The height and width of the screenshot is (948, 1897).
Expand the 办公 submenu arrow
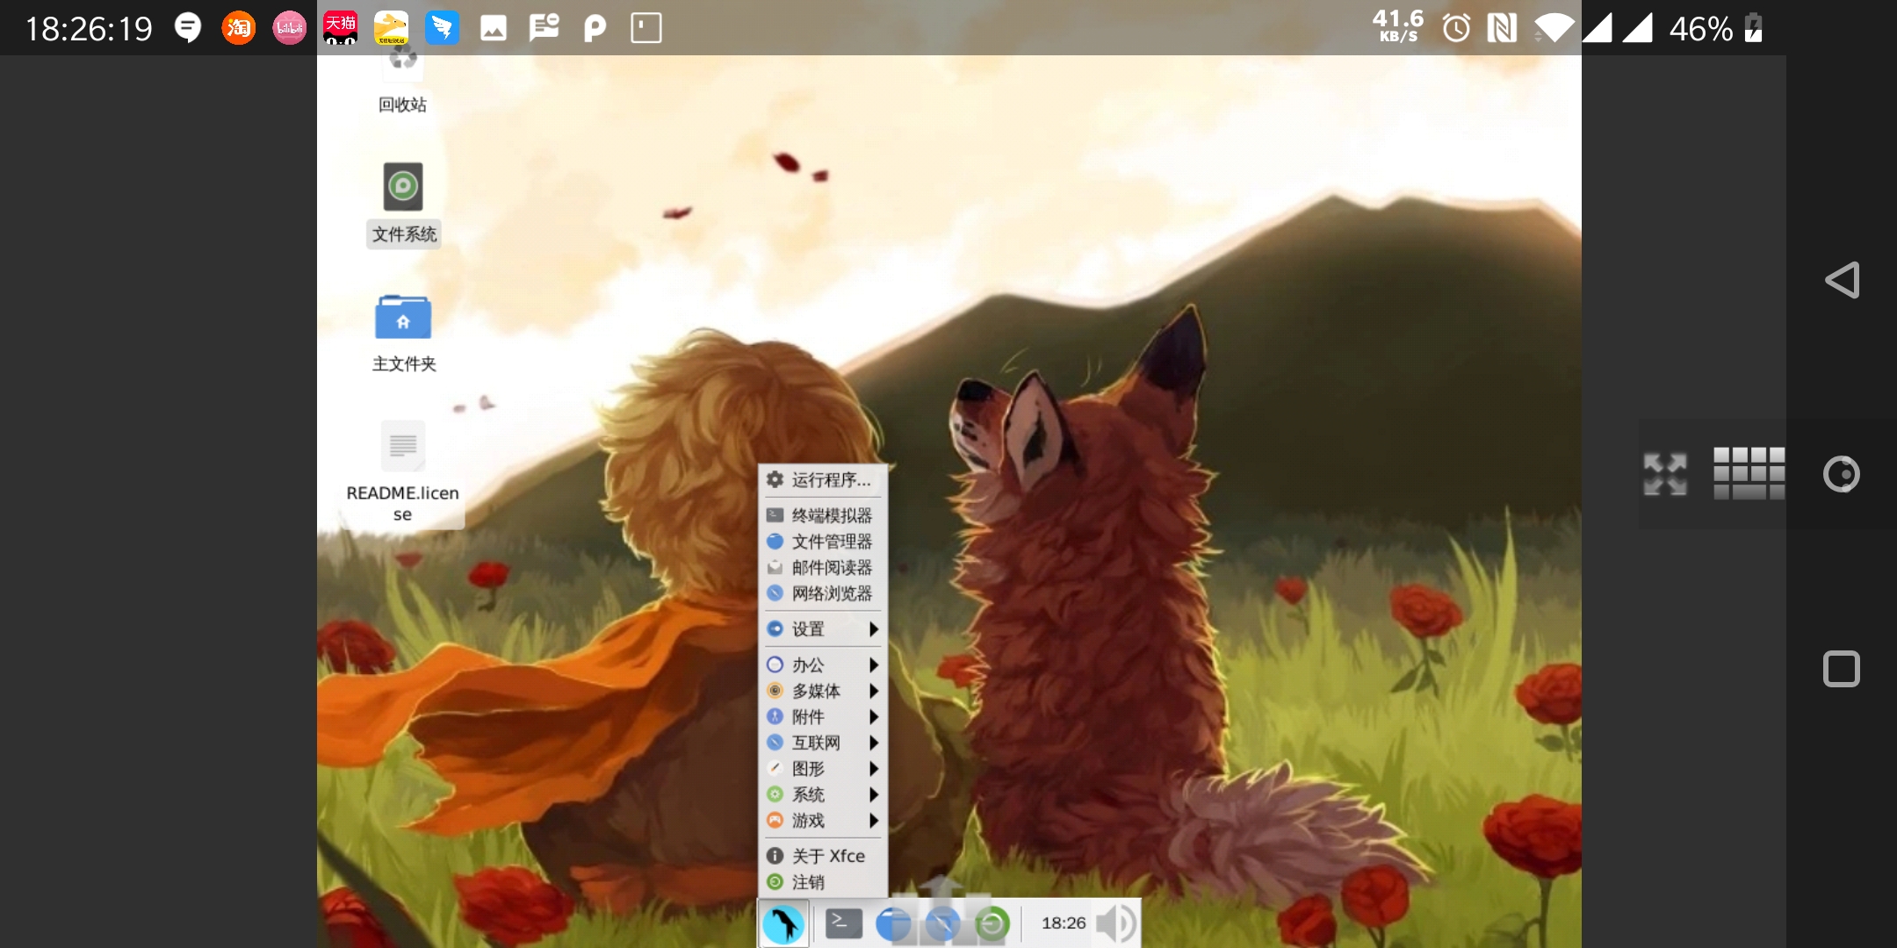point(874,665)
